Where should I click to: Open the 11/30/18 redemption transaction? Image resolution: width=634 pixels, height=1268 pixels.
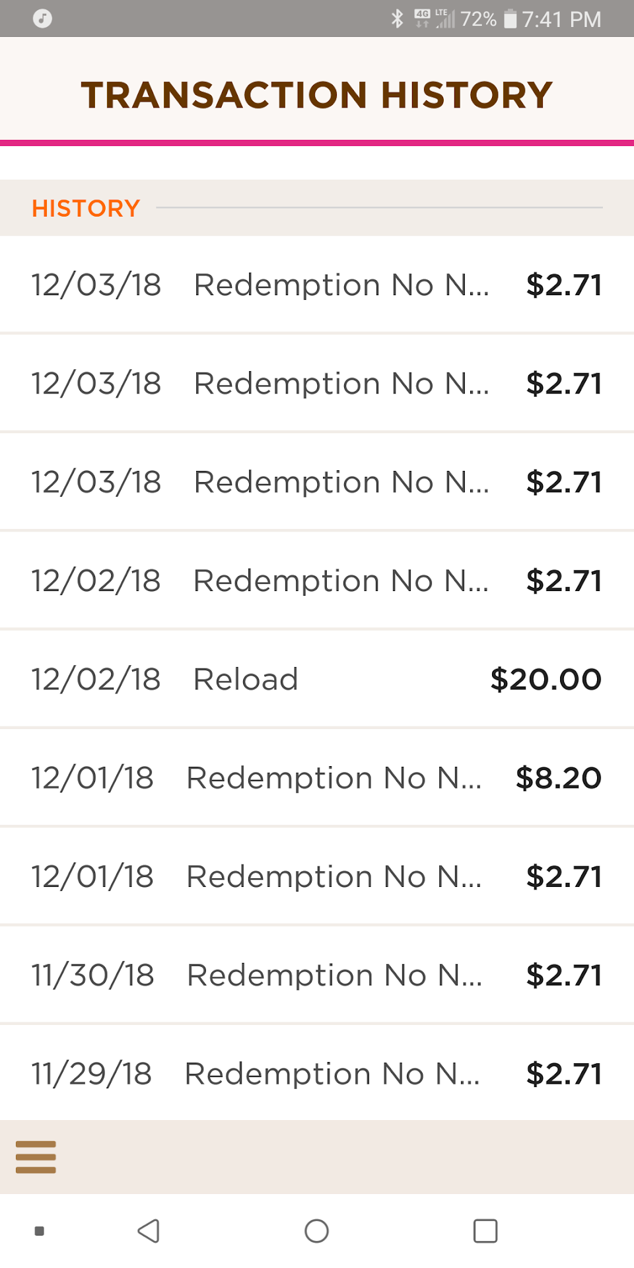(x=317, y=975)
